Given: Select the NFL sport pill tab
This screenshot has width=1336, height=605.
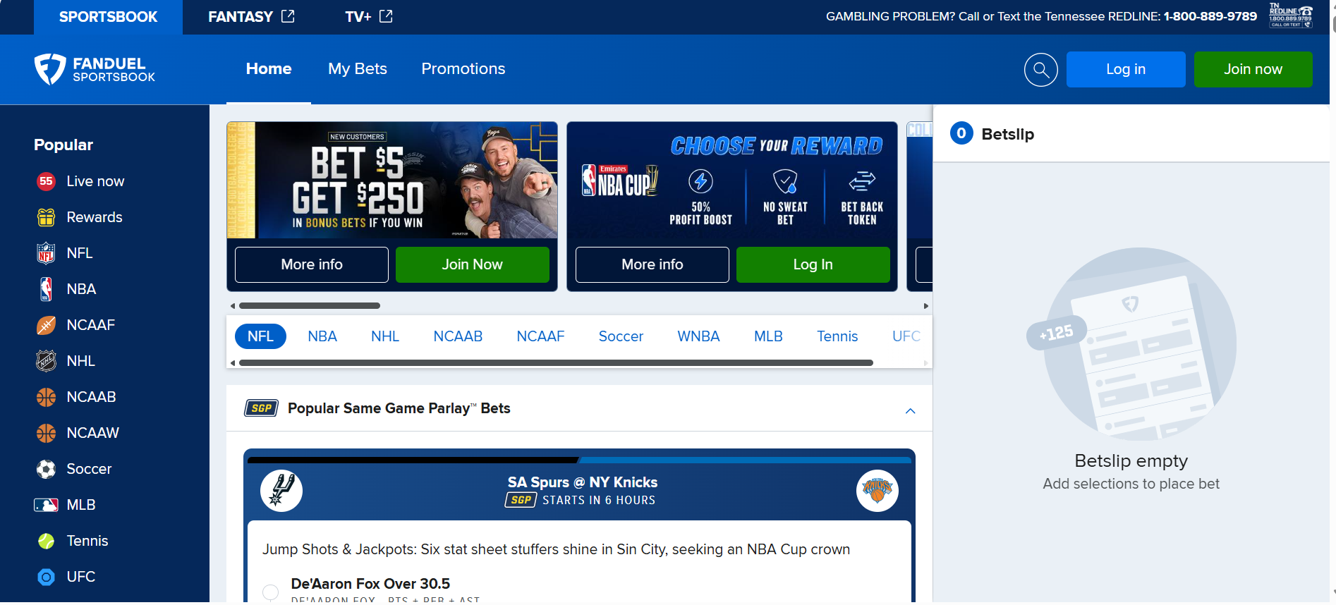Looking at the screenshot, I should (260, 336).
